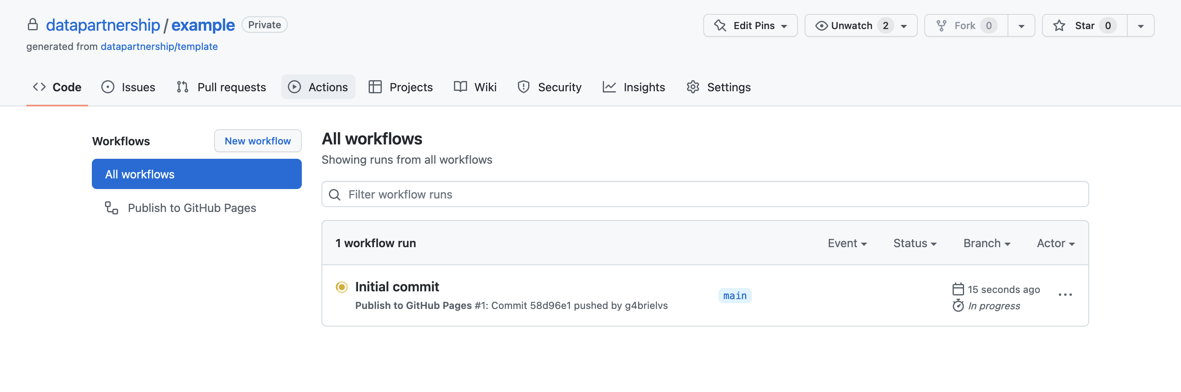Open the Settings gear icon
Screen dimensions: 1181x392
click(x=693, y=86)
